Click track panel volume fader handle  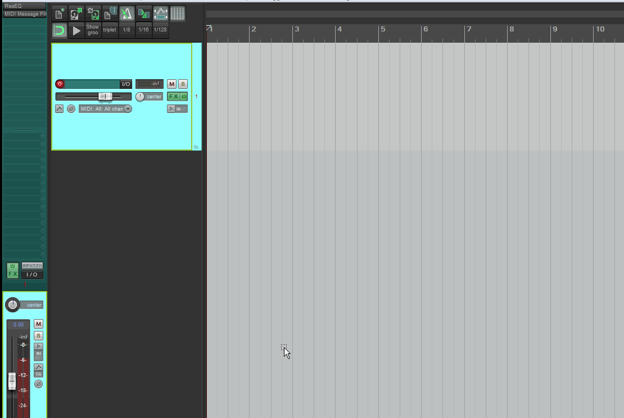pos(106,96)
